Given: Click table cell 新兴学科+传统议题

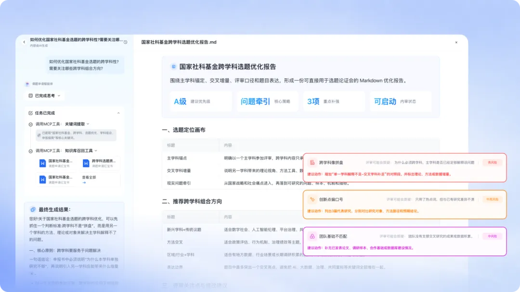Looking at the screenshot, I should click(x=184, y=230).
